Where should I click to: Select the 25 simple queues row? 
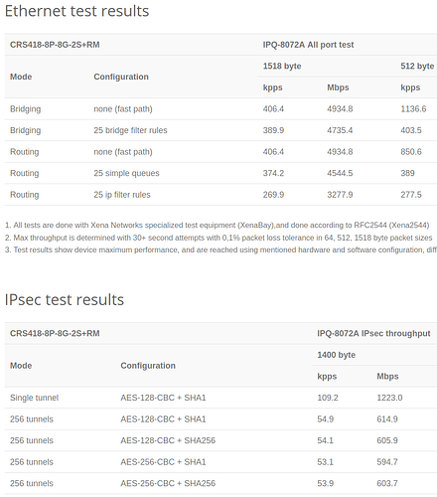220,173
